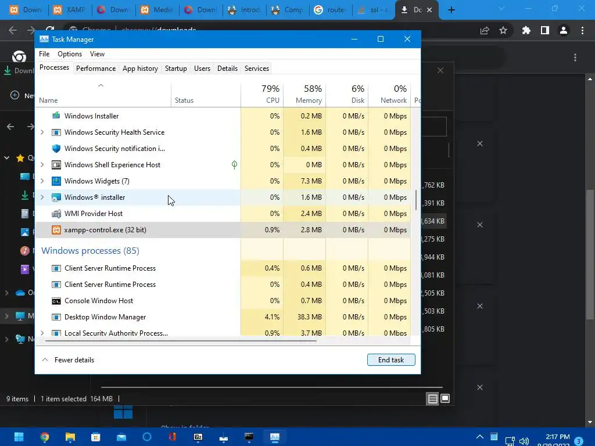
Task: Toggle the Chrome side panel icon
Action: tap(545, 30)
